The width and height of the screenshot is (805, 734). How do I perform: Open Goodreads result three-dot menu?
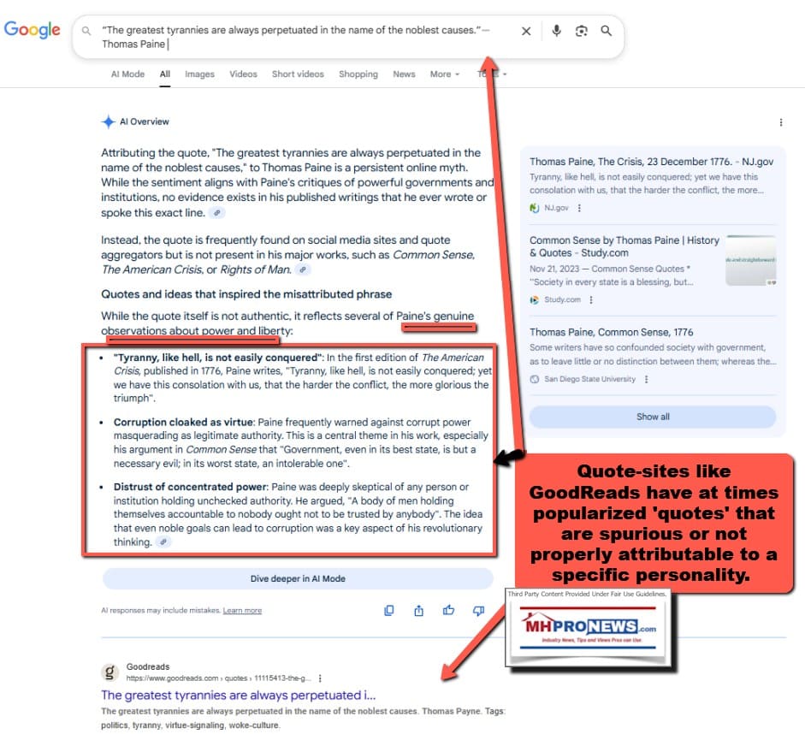[x=320, y=678]
